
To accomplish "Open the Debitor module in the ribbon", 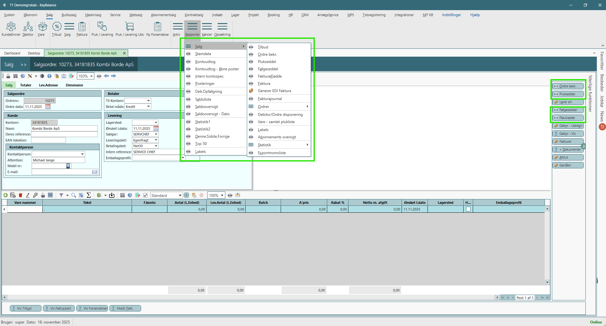I will pos(28,29).
